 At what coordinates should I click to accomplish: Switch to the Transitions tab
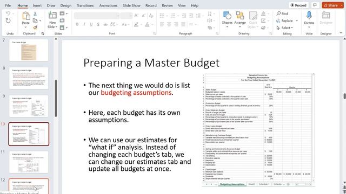coord(85,5)
